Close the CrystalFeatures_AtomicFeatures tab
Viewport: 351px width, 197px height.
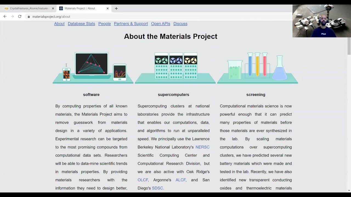(53, 8)
